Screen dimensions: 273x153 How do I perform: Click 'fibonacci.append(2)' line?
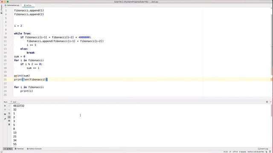[29, 14]
